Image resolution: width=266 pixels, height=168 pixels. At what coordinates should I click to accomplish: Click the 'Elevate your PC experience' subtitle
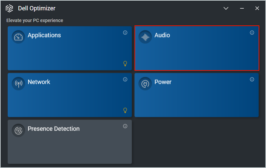[x=35, y=20]
